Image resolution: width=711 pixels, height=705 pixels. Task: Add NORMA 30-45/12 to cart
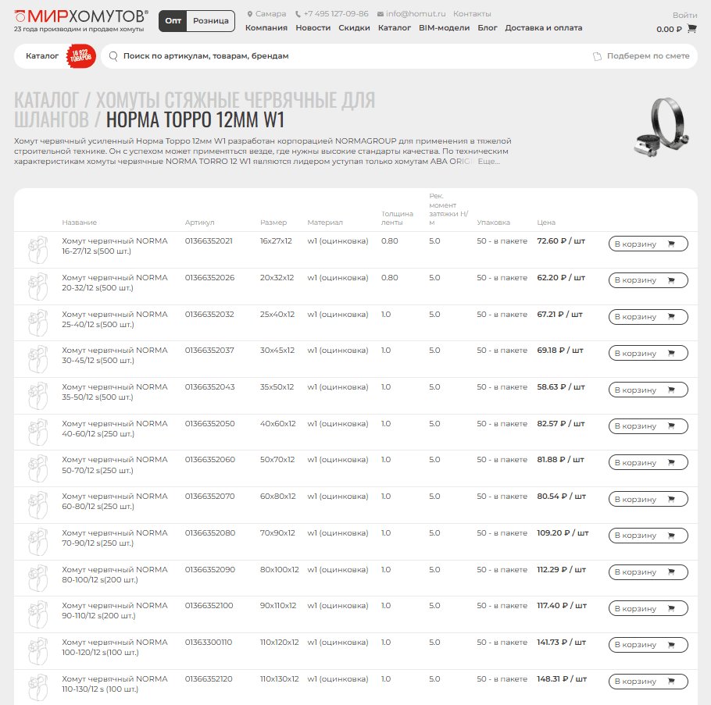(x=648, y=353)
